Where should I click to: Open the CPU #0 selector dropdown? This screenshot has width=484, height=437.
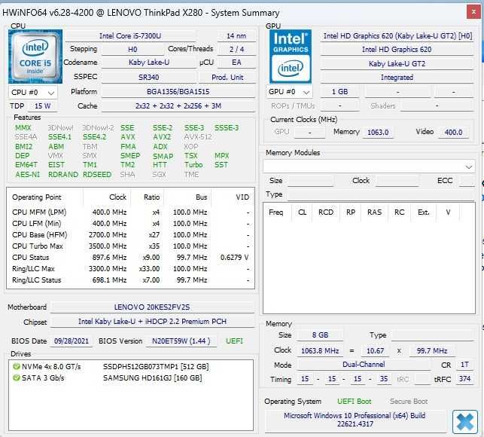[32, 93]
